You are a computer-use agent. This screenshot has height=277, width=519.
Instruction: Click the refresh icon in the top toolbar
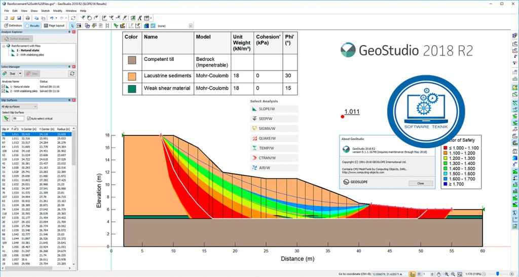73,18
